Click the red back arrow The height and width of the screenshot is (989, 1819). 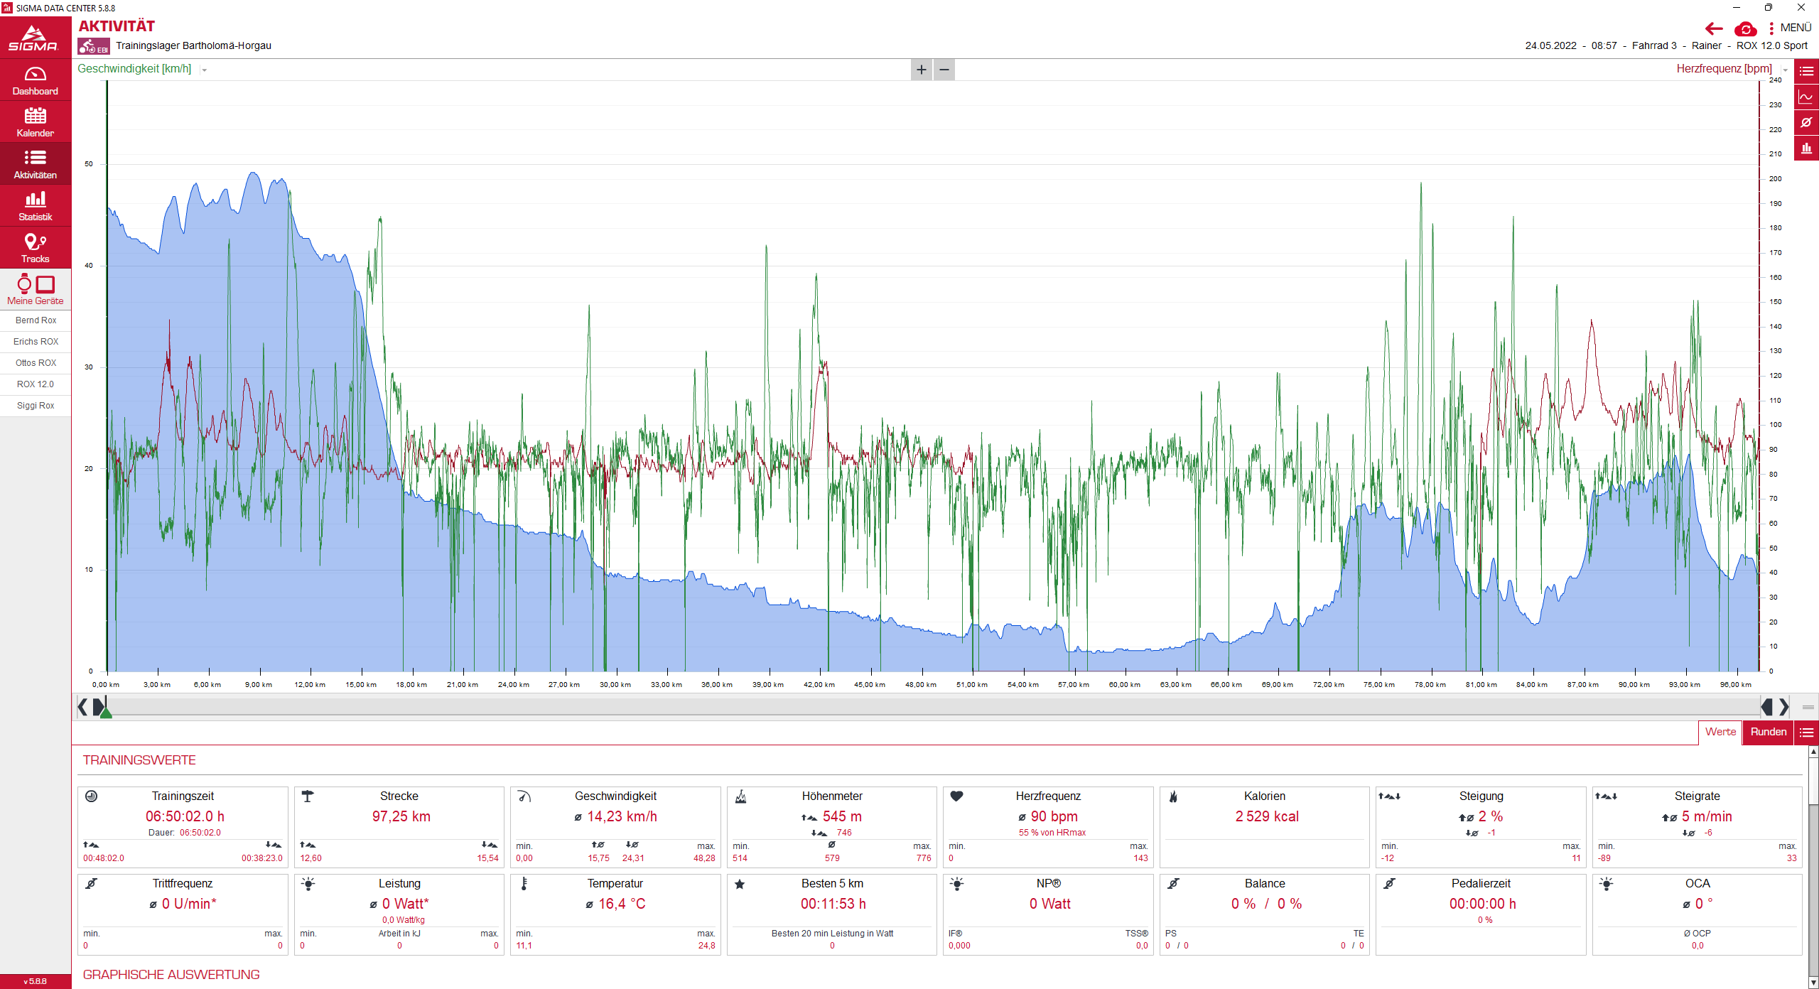pyautogui.click(x=1714, y=29)
